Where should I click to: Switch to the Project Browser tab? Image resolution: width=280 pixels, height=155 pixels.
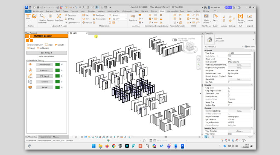coord(49,137)
